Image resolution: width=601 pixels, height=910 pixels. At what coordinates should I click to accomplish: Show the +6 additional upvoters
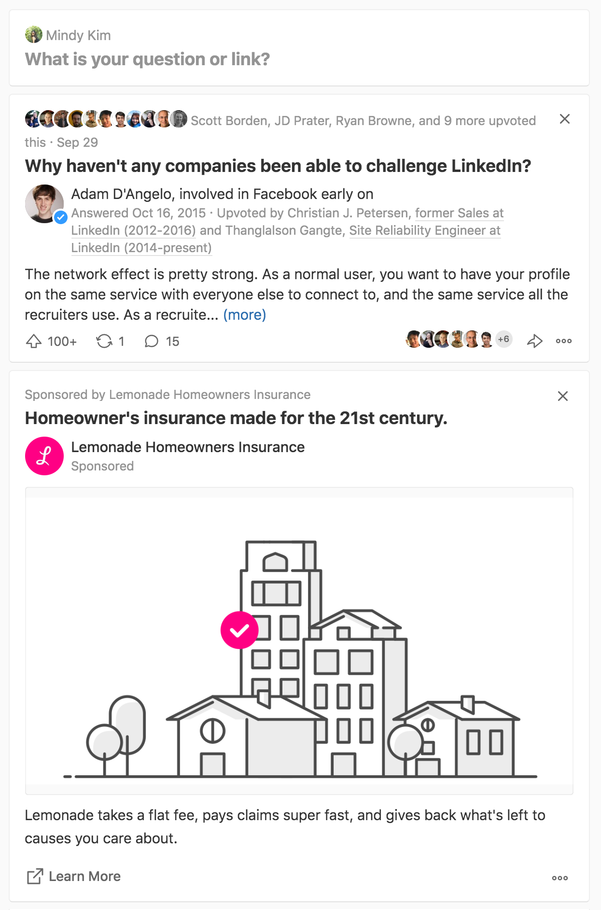click(503, 339)
